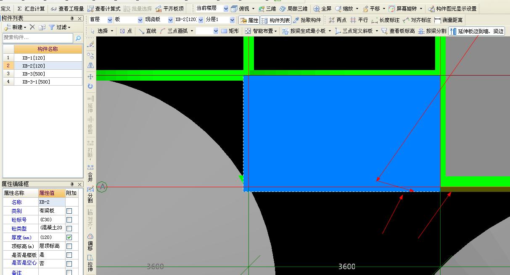Toggle 附加 checkbox for 砼标号 row
Image resolution: width=510 pixels, height=275 pixels.
point(69,220)
